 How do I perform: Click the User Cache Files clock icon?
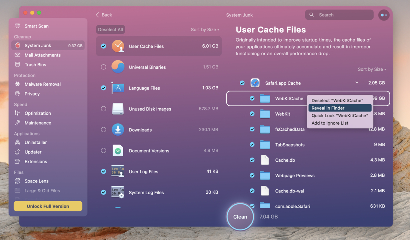pyautogui.click(x=118, y=46)
